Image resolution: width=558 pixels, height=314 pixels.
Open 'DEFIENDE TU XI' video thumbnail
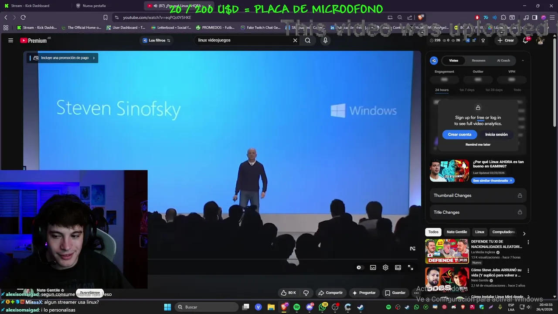pyautogui.click(x=447, y=251)
